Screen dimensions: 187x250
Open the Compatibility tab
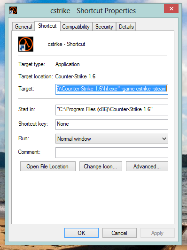(x=76, y=27)
